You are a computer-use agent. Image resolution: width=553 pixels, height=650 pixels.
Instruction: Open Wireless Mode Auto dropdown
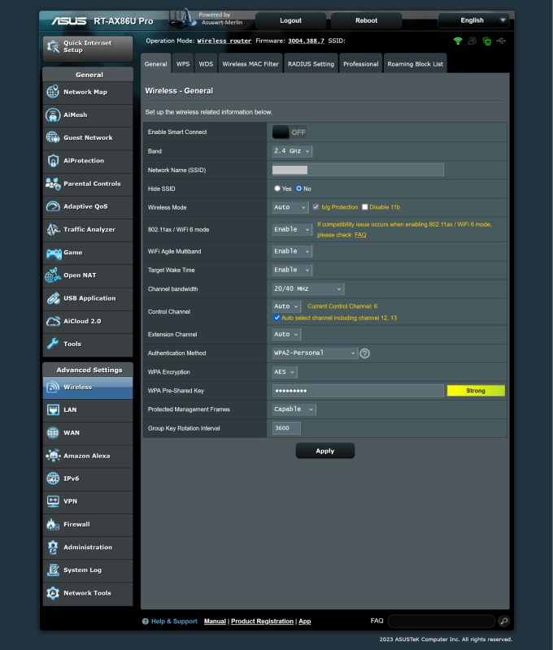tap(290, 207)
